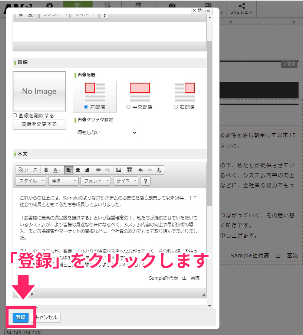Select 中央配置 image alignment
The width and height of the screenshot is (303, 335).
click(x=128, y=107)
